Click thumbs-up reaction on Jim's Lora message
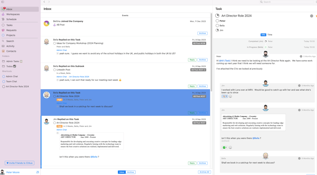This screenshot has width=317, height=175. click(225, 96)
